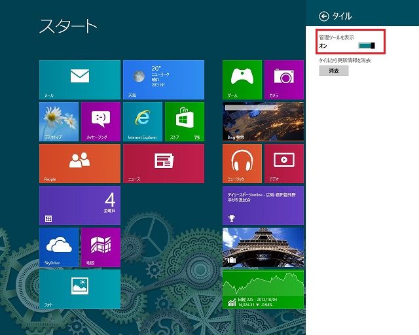The image size is (419, 335).
Task: Open the Music (ミュージック) tile
Action: (242, 164)
